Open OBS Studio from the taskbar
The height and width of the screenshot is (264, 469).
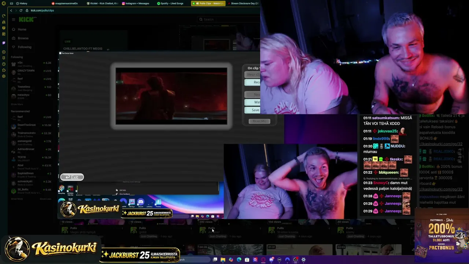[x=295, y=260]
